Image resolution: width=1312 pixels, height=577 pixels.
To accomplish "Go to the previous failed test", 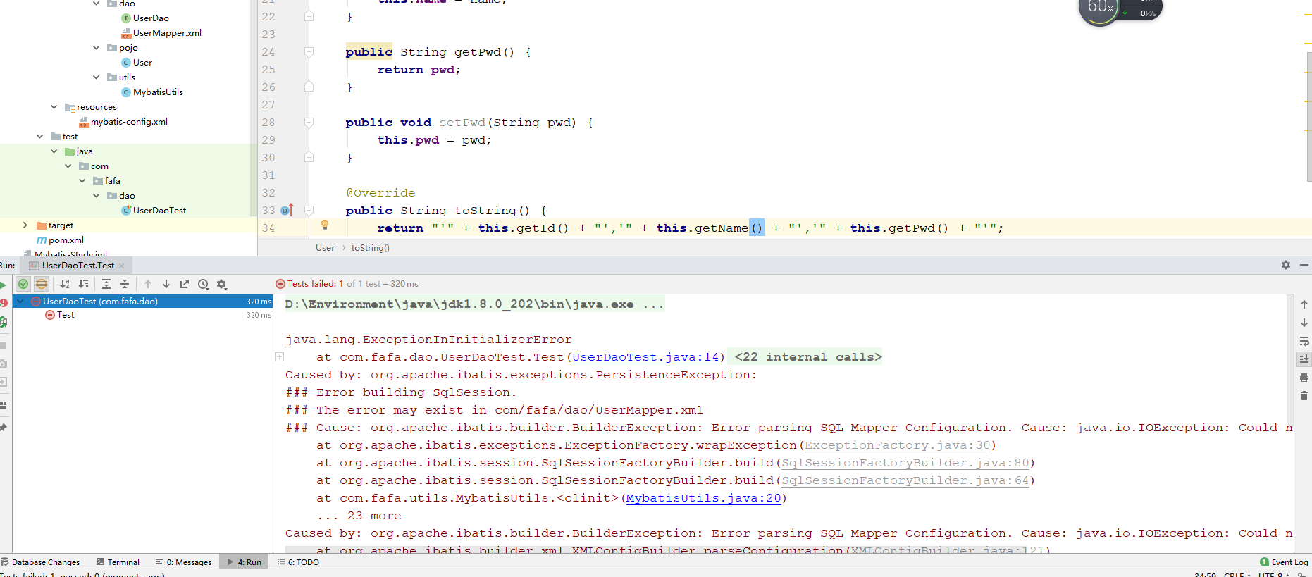I will coord(148,284).
